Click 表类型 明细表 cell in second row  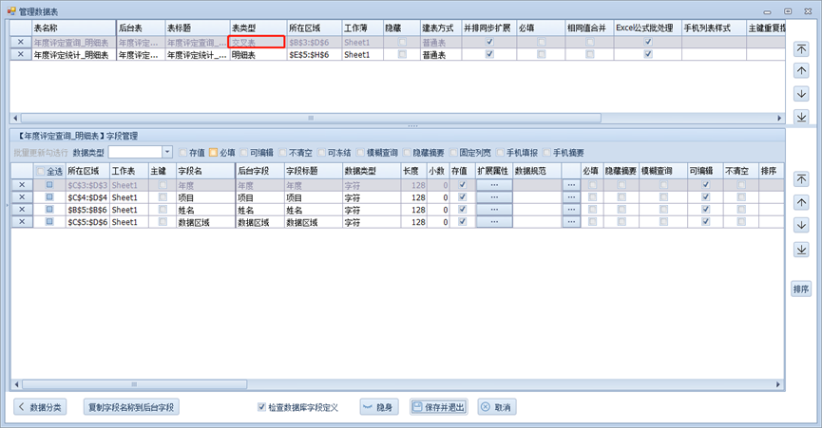pyautogui.click(x=257, y=55)
